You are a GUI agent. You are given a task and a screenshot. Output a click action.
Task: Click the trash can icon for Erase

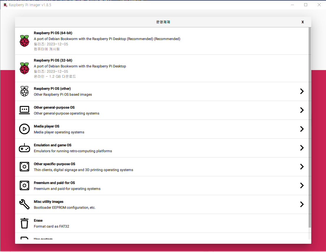tap(24, 223)
